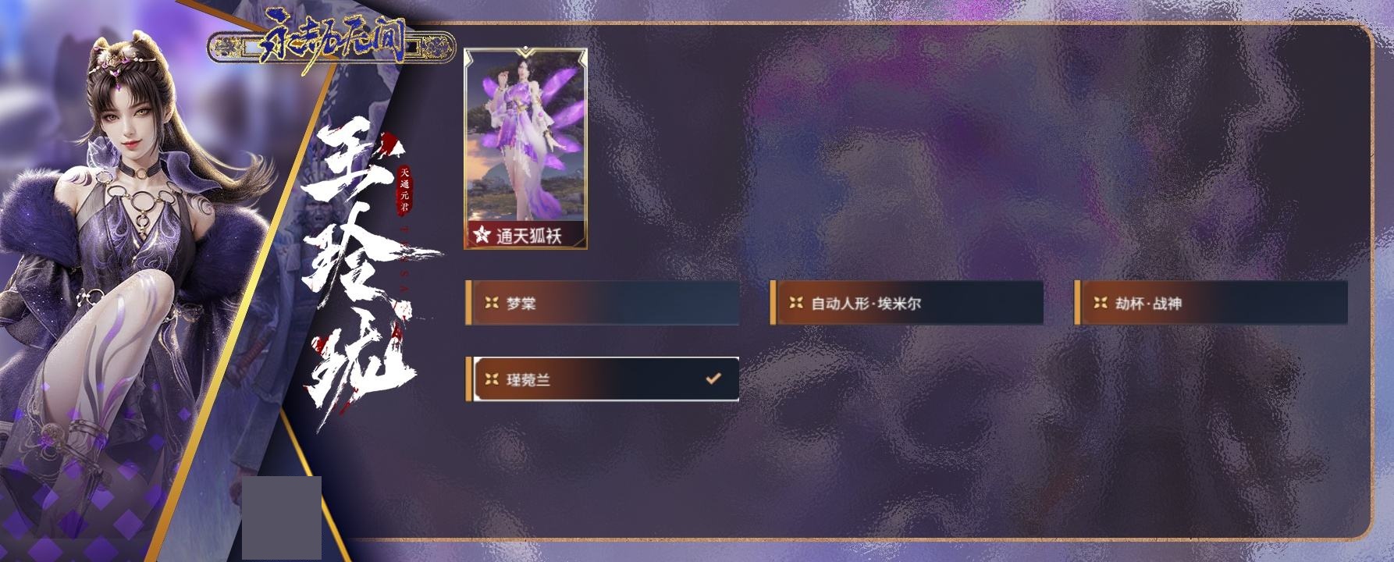
Task: Click the orange accent bar beside 梦棠
Action: coord(468,303)
